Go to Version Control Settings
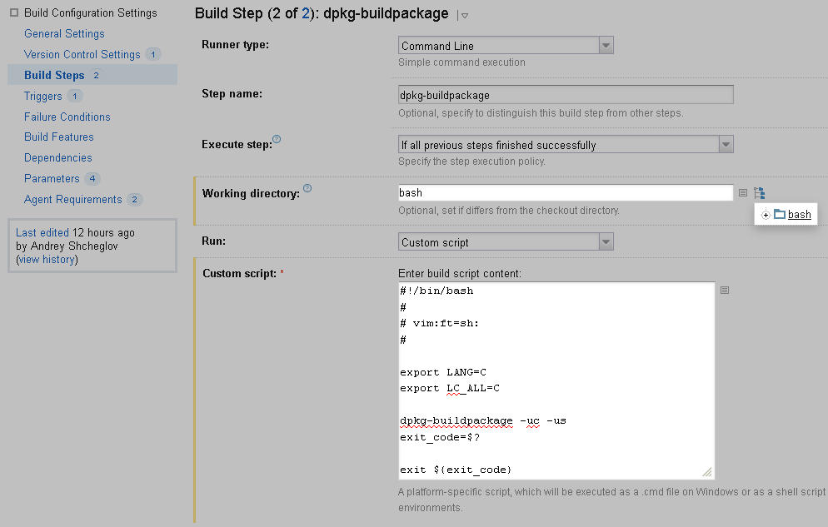Screen dimensions: 828x527 [82, 55]
